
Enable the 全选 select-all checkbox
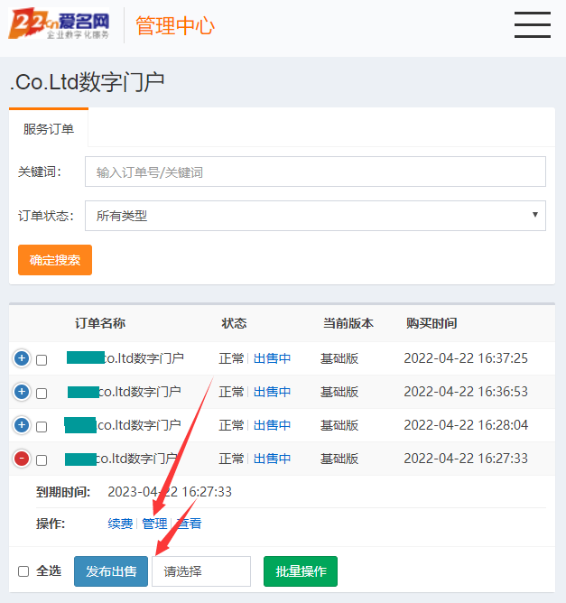click(x=24, y=571)
